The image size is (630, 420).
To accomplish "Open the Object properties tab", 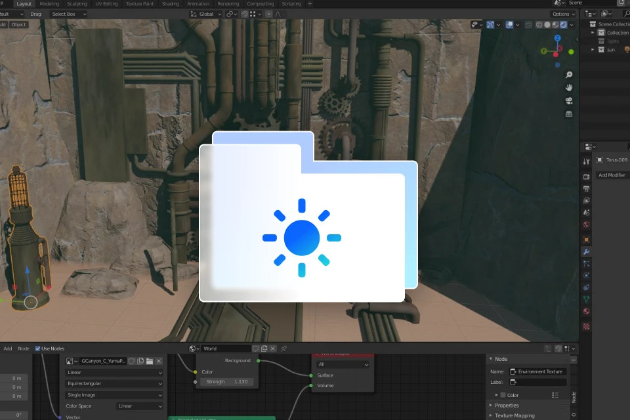I will 586,240.
